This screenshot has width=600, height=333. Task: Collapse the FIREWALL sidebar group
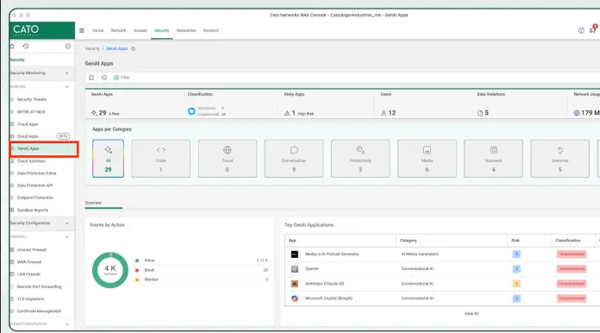coord(67,237)
